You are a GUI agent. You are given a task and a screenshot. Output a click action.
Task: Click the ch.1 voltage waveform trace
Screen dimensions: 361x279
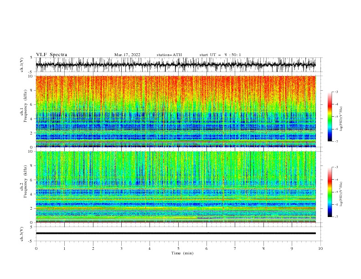click(x=175, y=65)
